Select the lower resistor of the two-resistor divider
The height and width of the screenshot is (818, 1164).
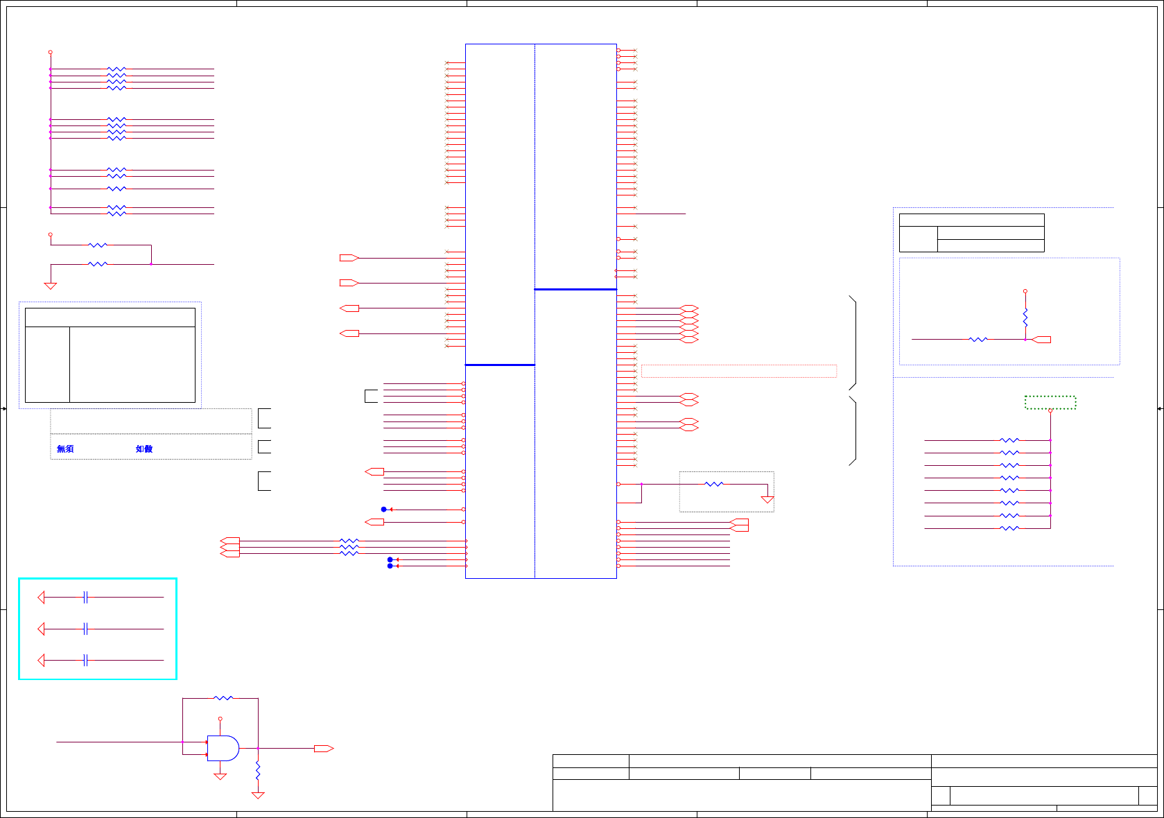tap(98, 264)
